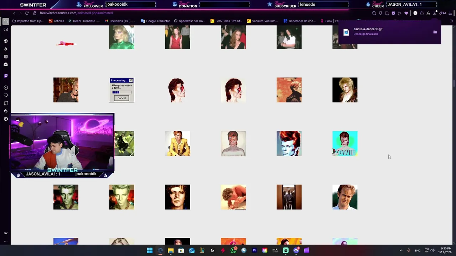This screenshot has width=456, height=256.
Task: Open the AI assistant button
Action: 442,13
